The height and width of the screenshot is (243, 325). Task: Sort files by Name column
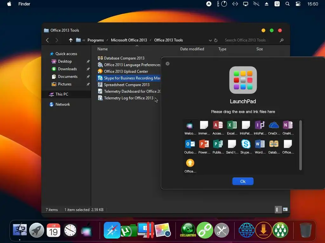103,49
